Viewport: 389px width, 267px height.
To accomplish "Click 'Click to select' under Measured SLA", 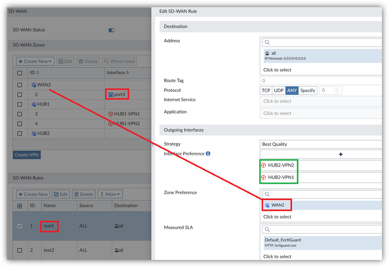I will 277,256.
